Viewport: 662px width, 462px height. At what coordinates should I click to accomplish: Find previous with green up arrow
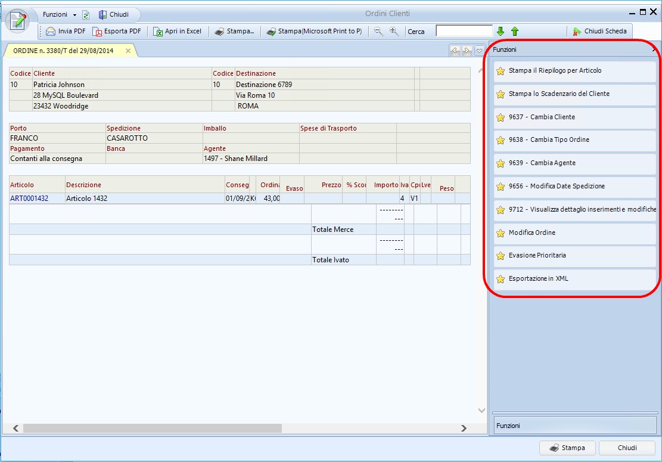coord(515,31)
